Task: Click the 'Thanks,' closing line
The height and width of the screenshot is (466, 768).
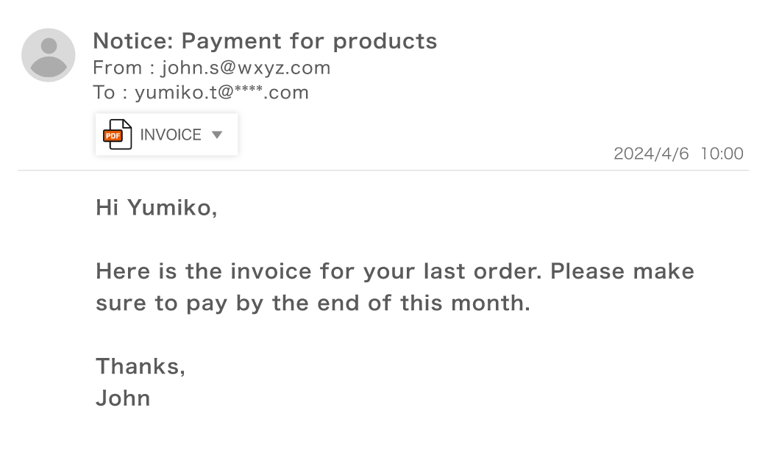Action: click(140, 366)
